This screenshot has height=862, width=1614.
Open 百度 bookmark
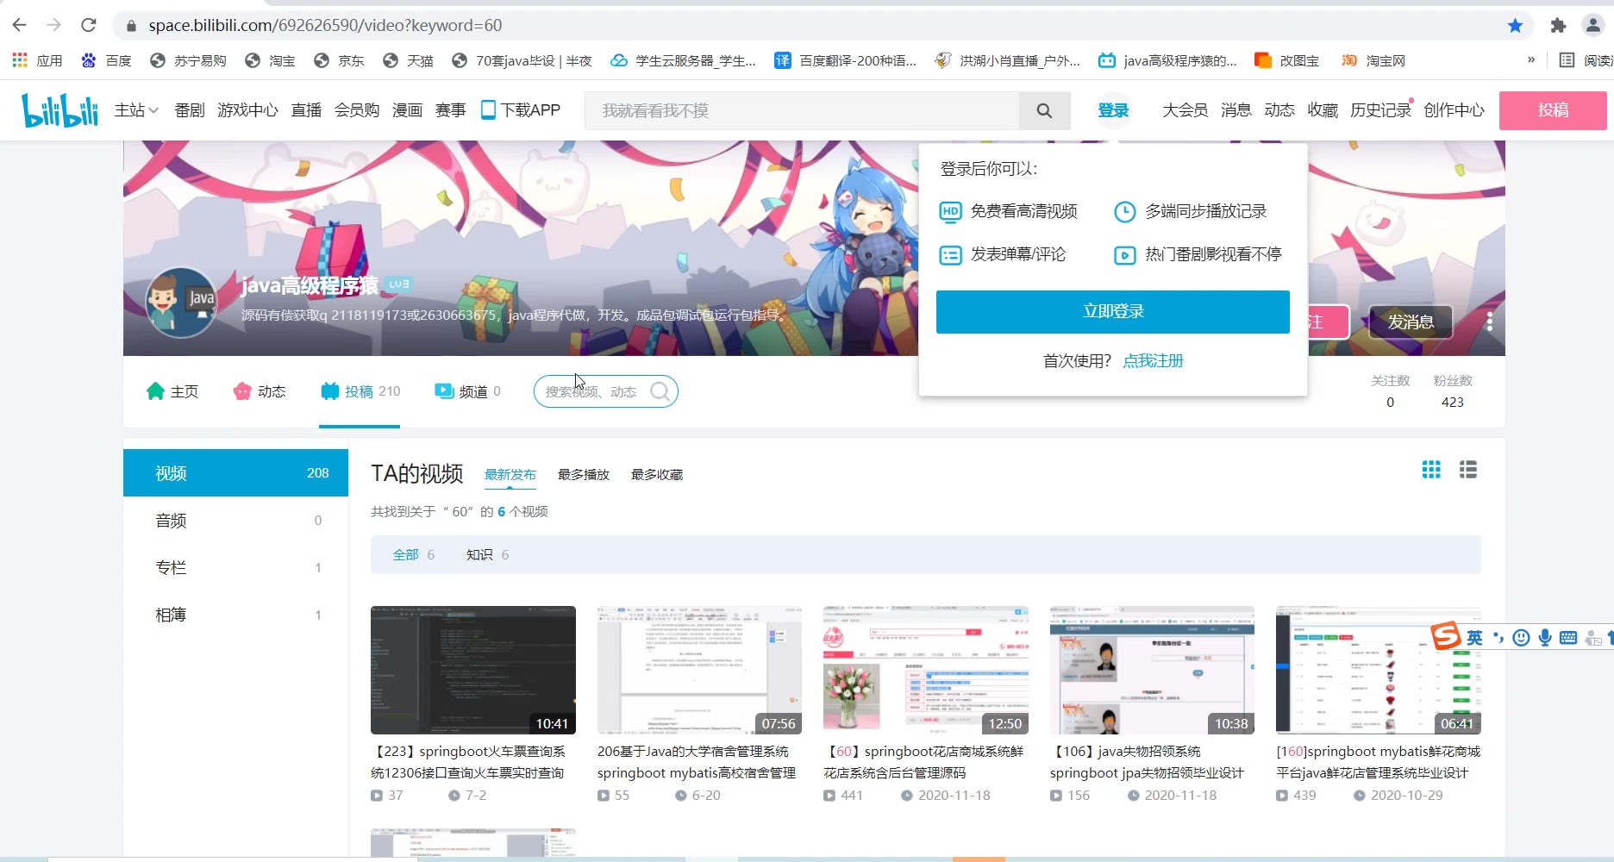pyautogui.click(x=106, y=60)
